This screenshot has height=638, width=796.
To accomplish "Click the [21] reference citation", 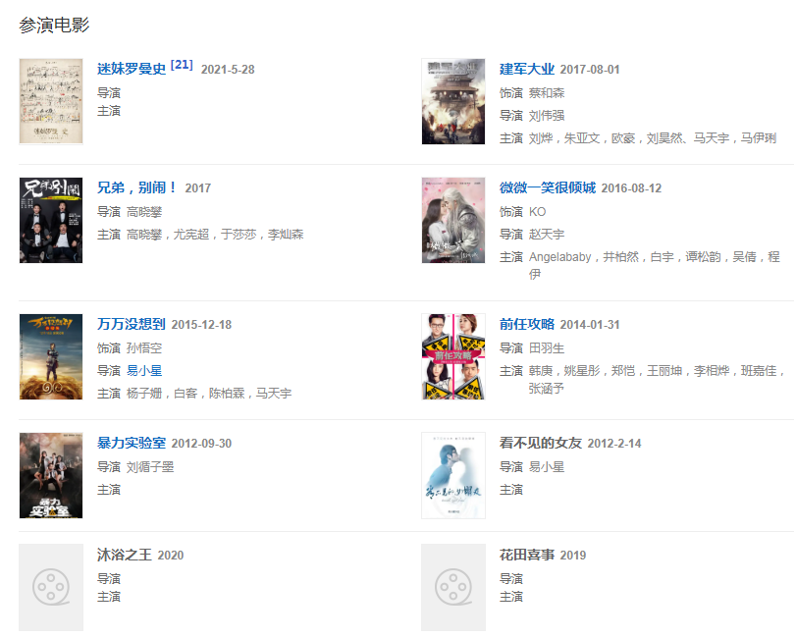I will tap(182, 65).
